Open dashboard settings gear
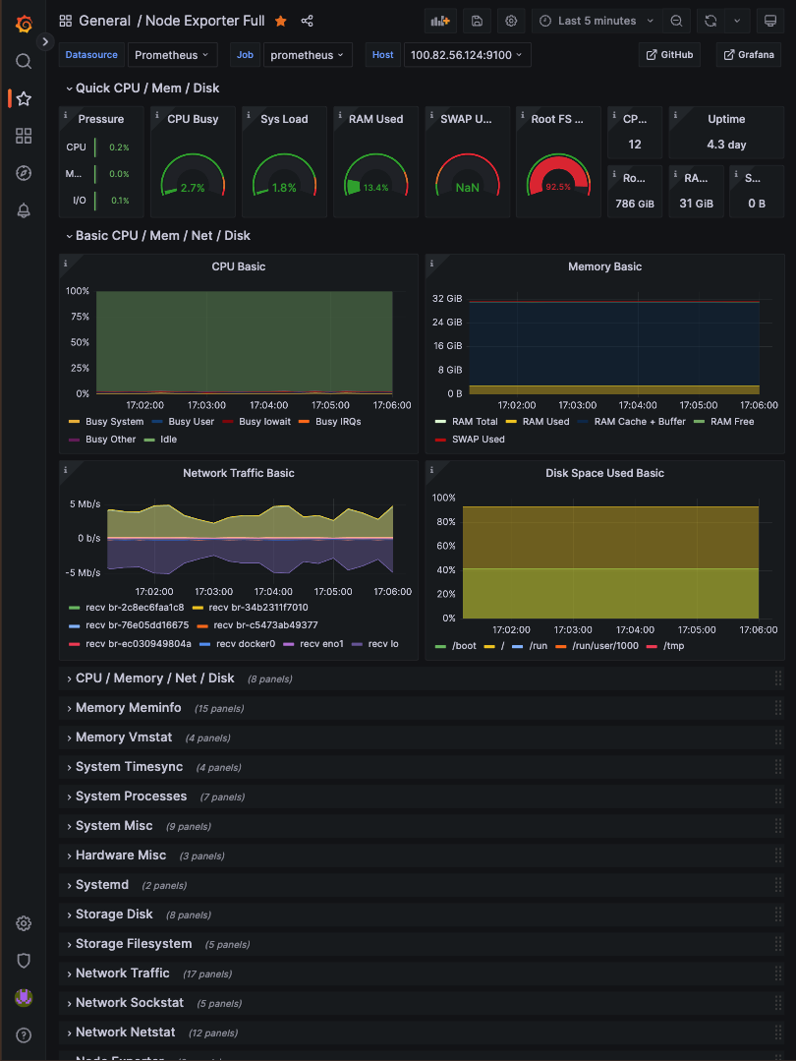 click(x=511, y=21)
